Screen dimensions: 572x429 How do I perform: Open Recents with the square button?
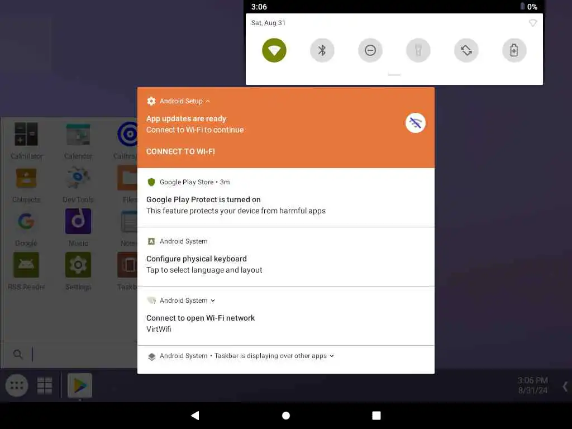coord(376,416)
